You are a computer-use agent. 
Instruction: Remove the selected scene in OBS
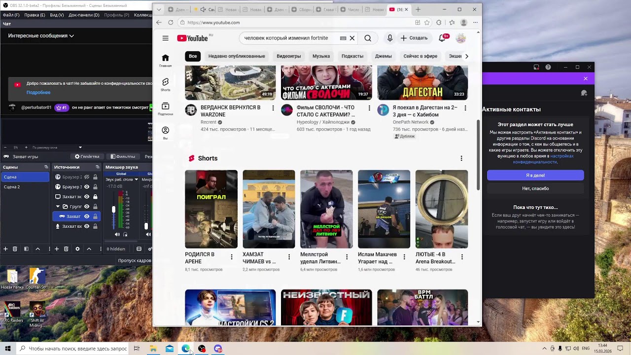coord(15,249)
